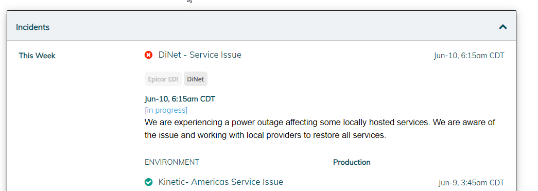Image resolution: width=538 pixels, height=191 pixels.
Task: Click the words 'restore all services' in the description
Action: pyautogui.click(x=349, y=135)
